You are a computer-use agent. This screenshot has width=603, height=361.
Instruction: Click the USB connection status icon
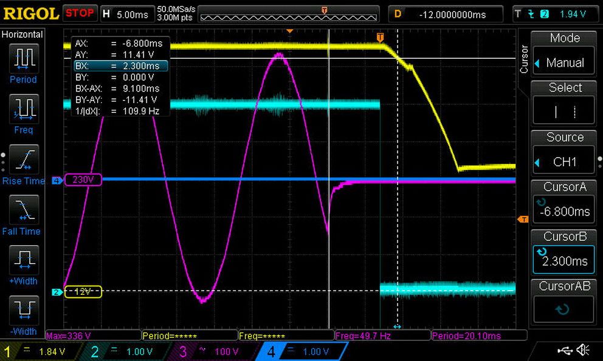pyautogui.click(x=565, y=350)
